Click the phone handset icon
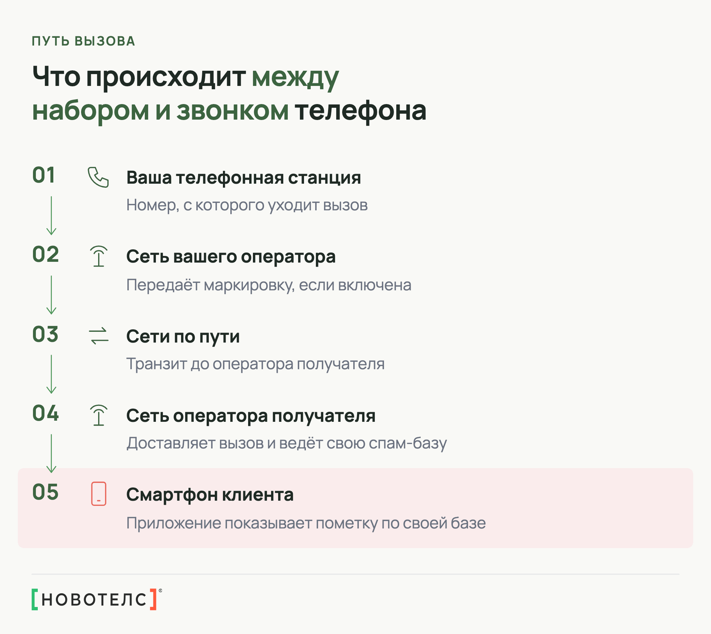Image resolution: width=711 pixels, height=634 pixels. [98, 177]
